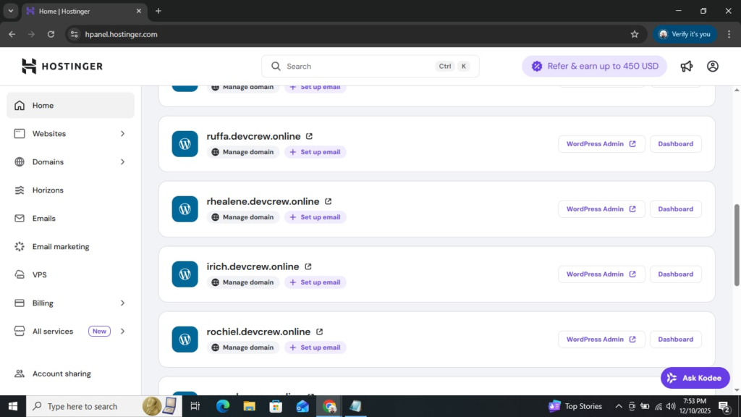
Task: Click the Hostinger logo in header
Action: click(62, 67)
